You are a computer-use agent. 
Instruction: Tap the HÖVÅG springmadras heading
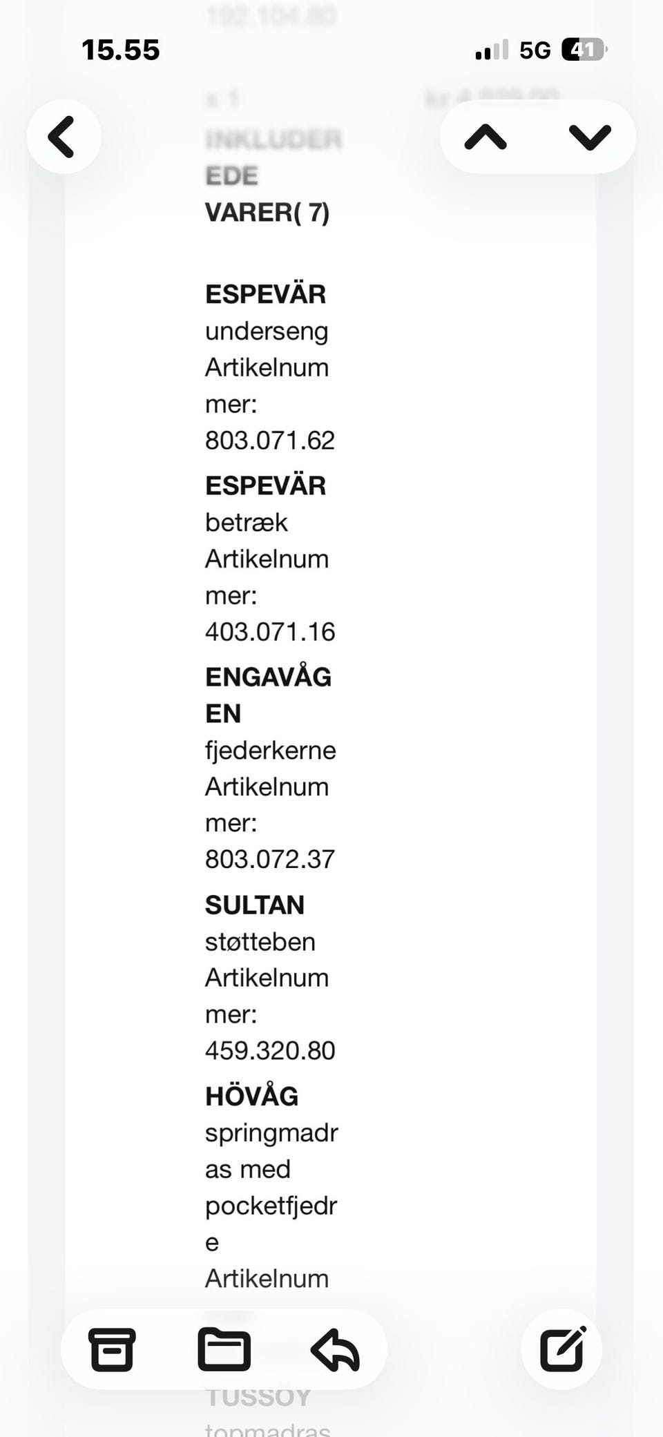pyautogui.click(x=252, y=1097)
